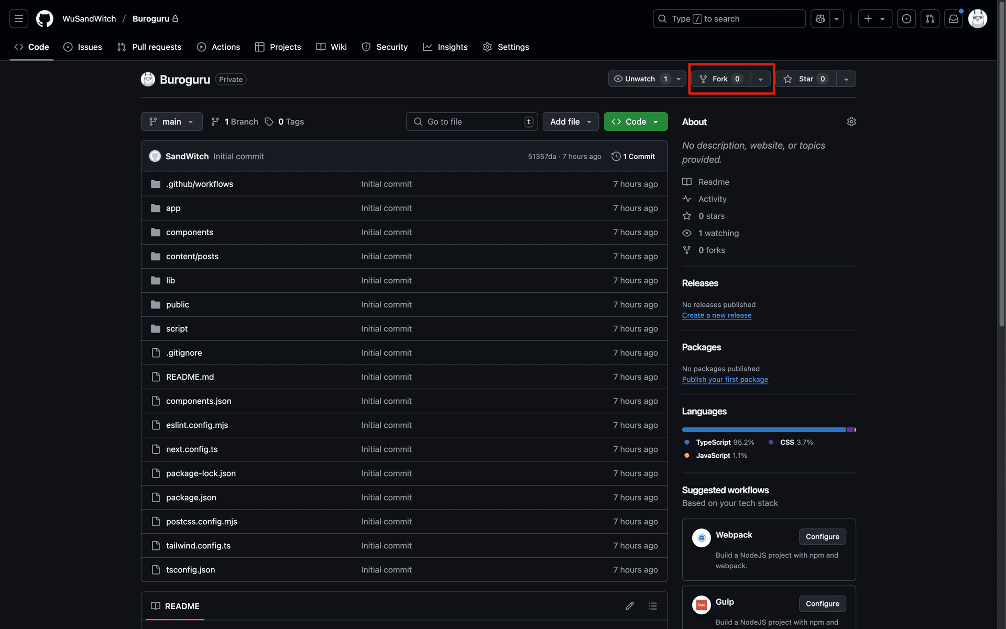Click the TypeScript segment of languages bar

pyautogui.click(x=763, y=429)
